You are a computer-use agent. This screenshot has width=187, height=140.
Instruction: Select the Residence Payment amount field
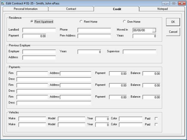pyautogui.click(x=34, y=36)
